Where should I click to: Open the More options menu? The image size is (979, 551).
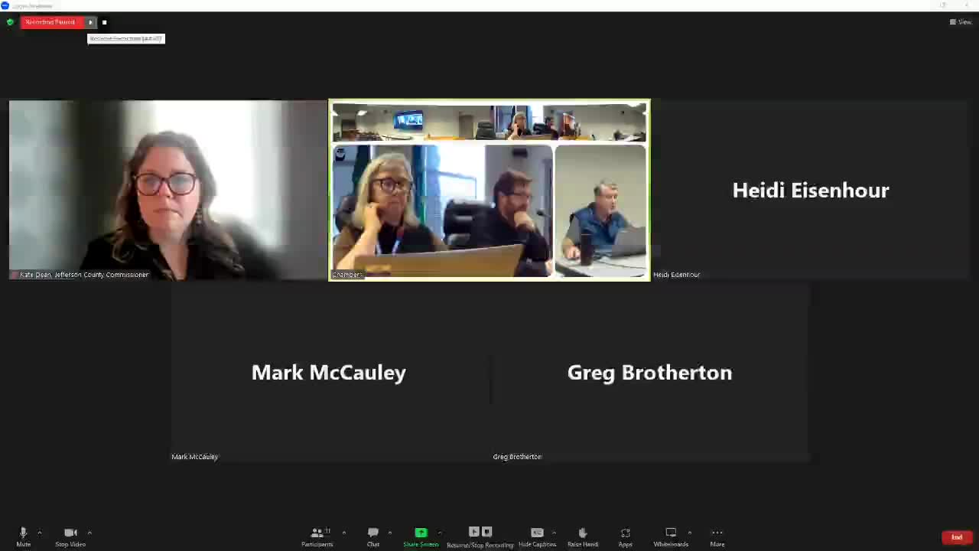(x=717, y=536)
